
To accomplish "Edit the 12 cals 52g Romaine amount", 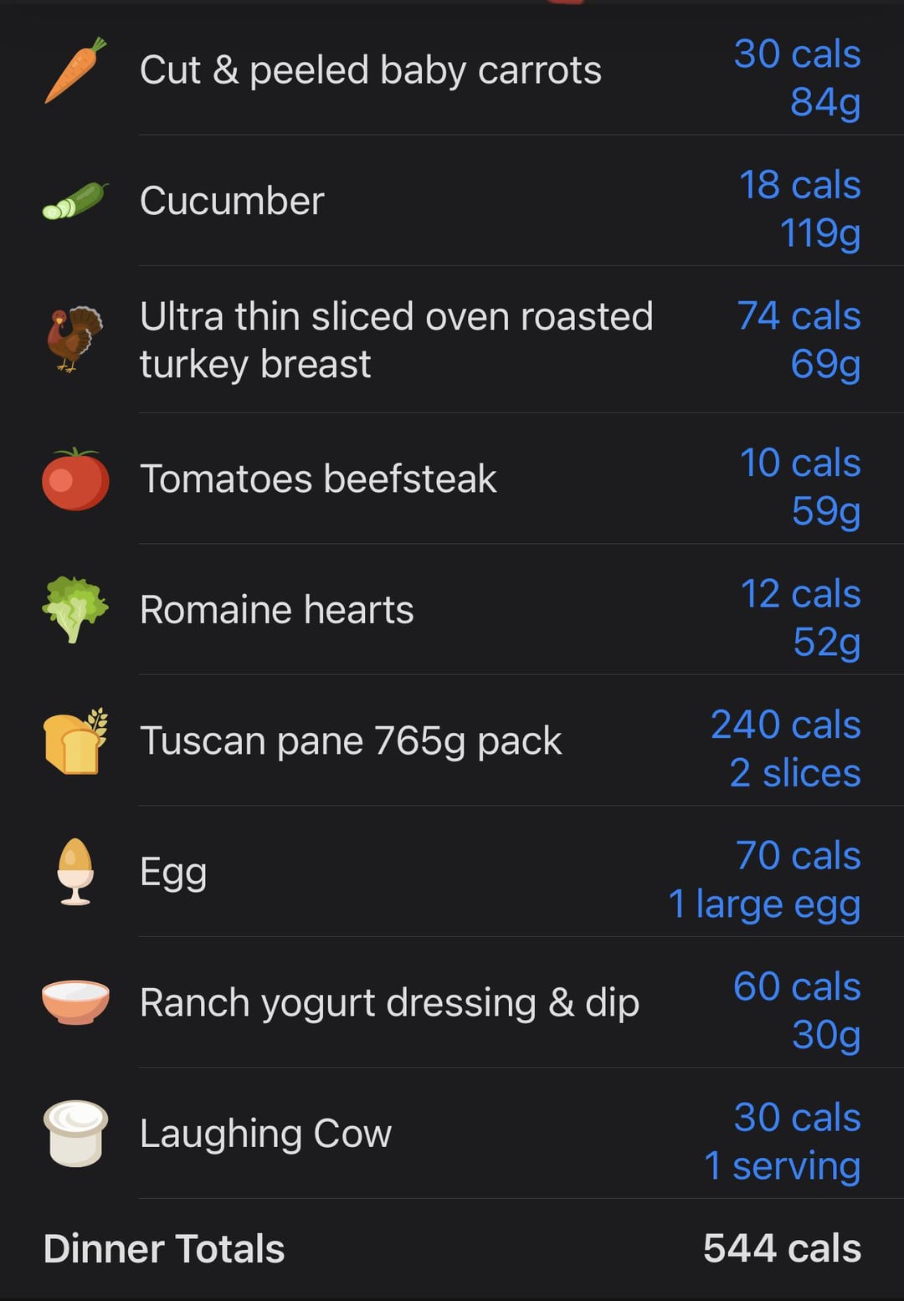I will point(801,617).
